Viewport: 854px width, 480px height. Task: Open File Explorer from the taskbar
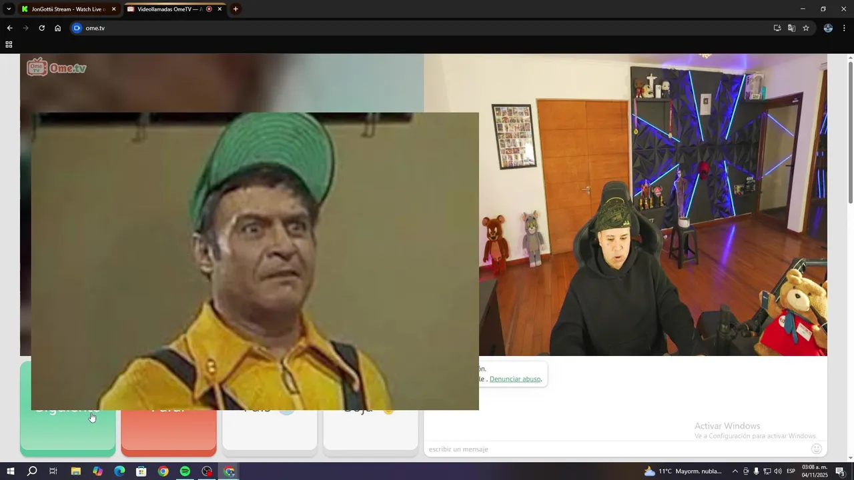75,471
